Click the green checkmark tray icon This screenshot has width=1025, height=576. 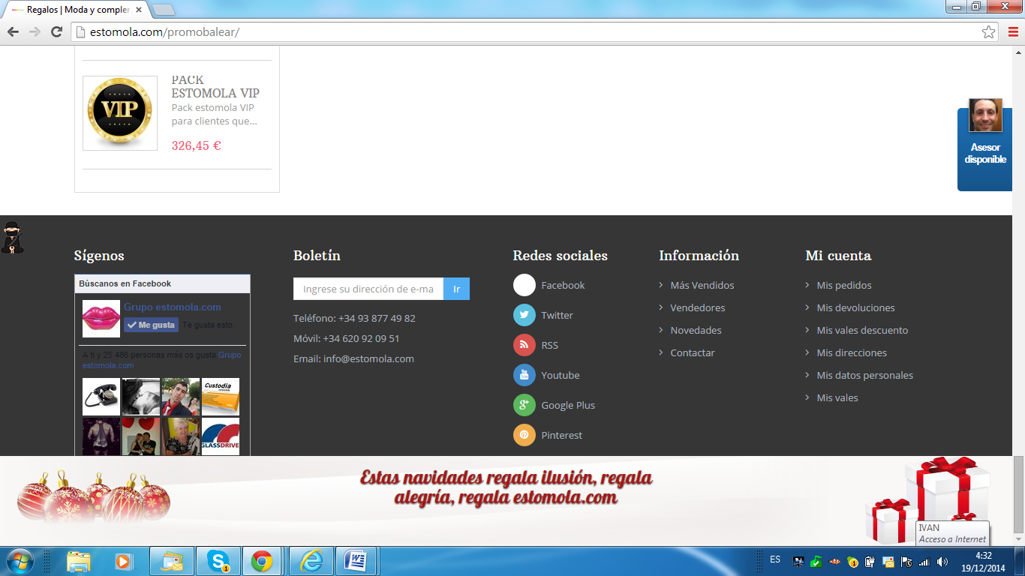tap(816, 562)
